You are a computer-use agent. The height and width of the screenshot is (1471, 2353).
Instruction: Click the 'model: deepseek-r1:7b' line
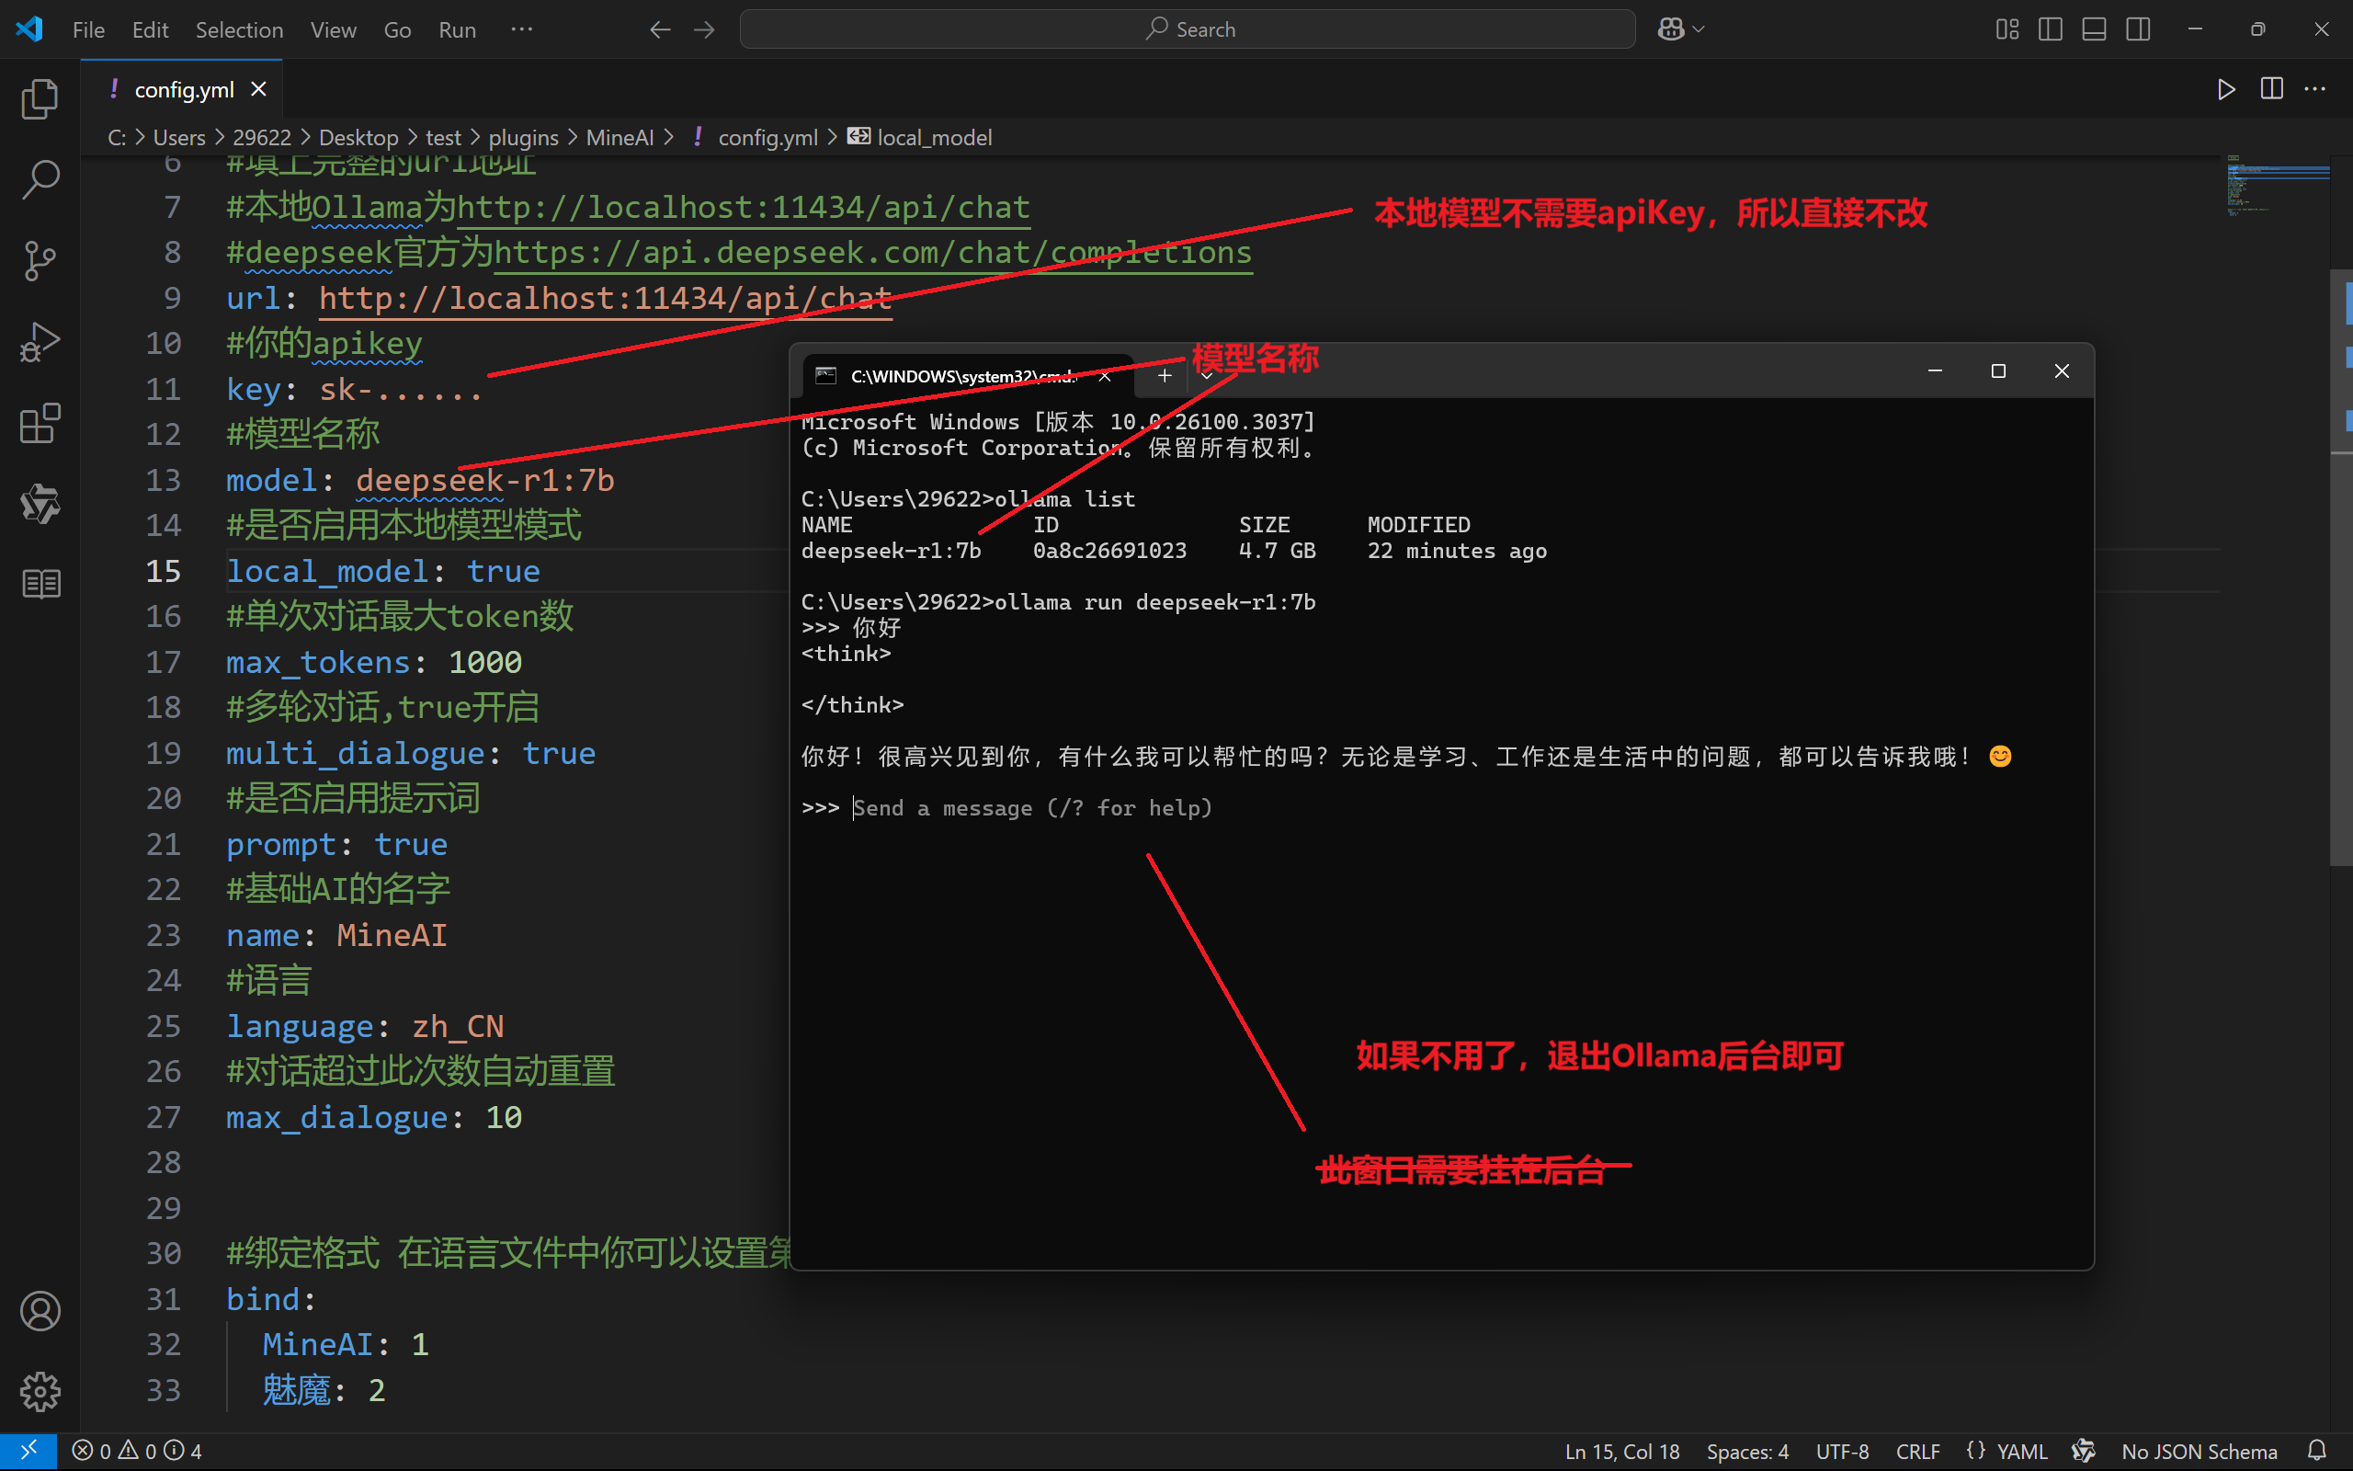click(420, 480)
